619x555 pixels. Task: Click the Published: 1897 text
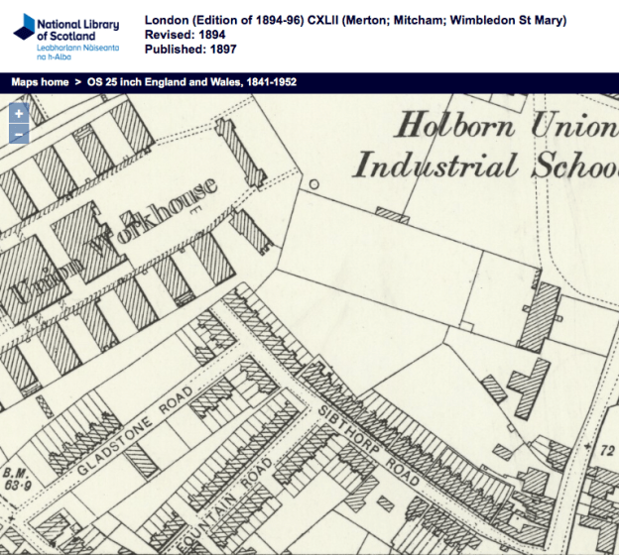tap(188, 49)
